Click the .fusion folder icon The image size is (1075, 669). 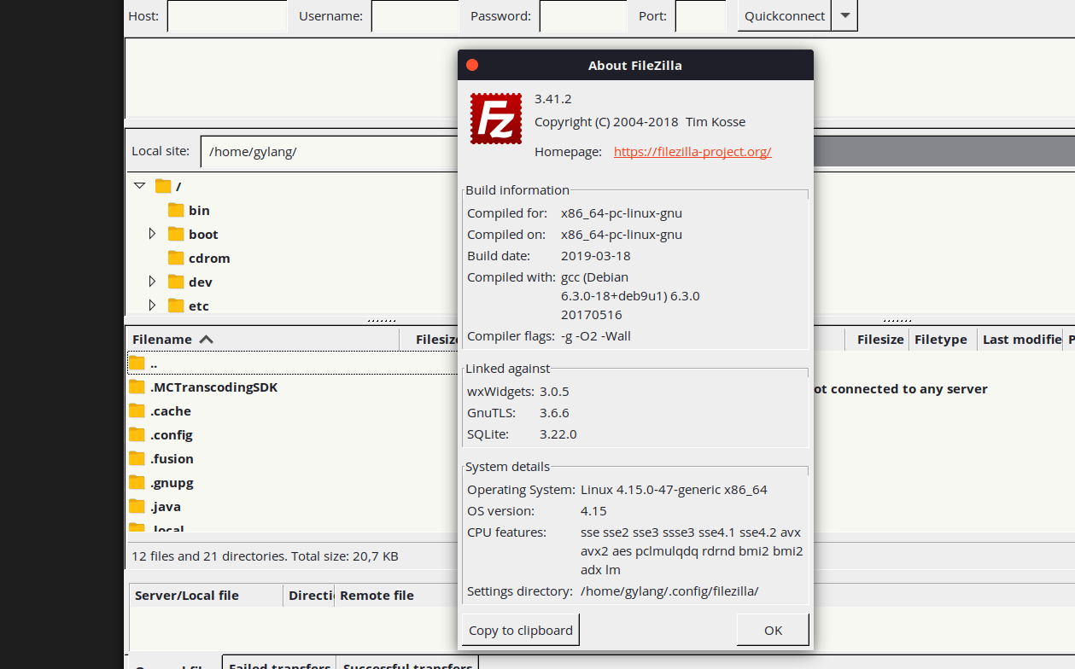[137, 459]
